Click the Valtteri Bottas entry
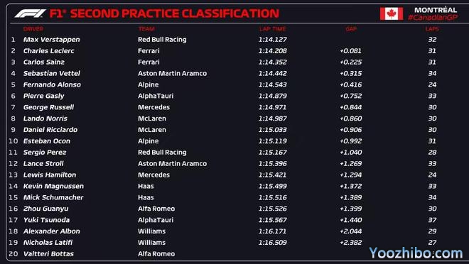 48,254
